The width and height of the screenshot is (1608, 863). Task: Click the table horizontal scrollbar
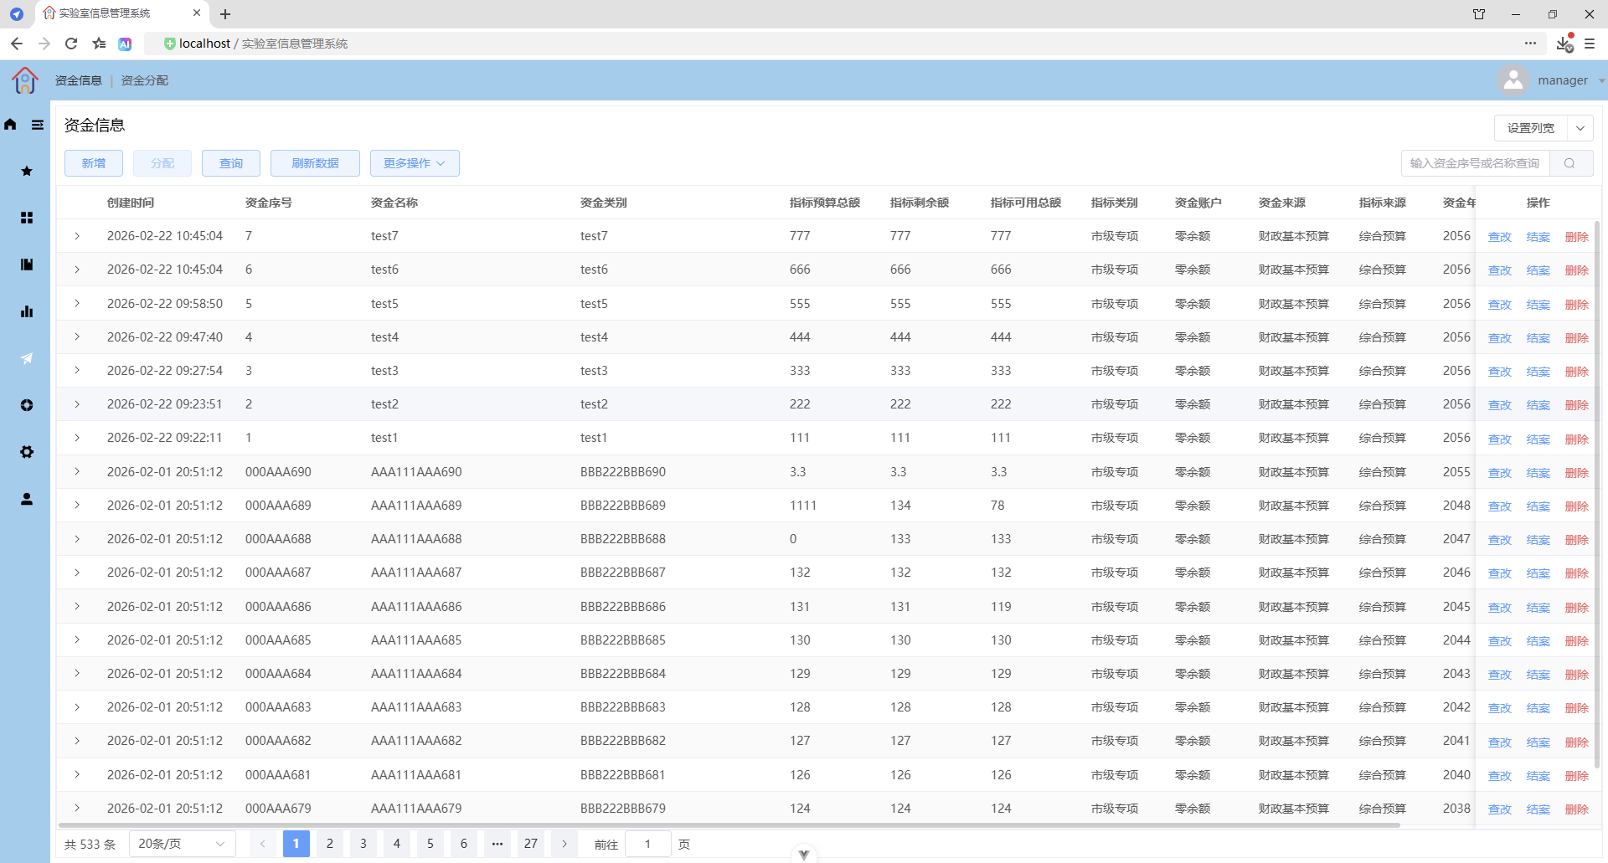coord(729,825)
